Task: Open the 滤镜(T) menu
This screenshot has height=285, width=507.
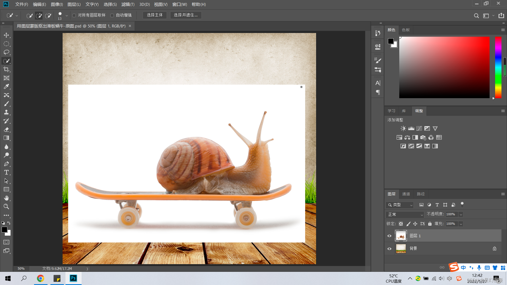Action: pos(128,4)
